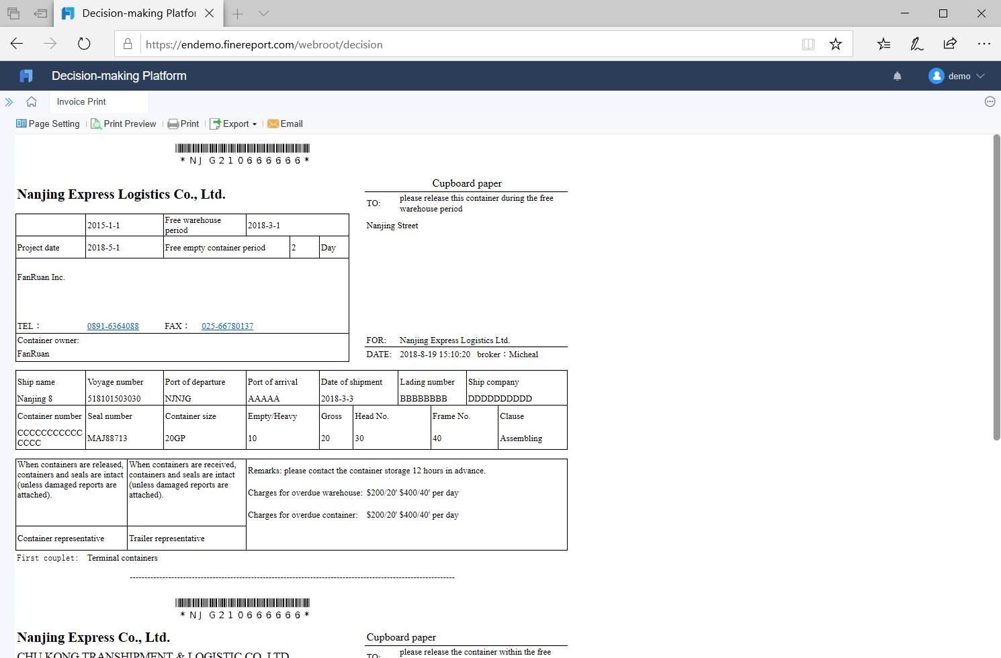Toggle reading view in the address bar

(808, 44)
